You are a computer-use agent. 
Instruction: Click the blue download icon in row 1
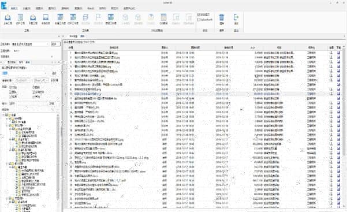point(338,53)
